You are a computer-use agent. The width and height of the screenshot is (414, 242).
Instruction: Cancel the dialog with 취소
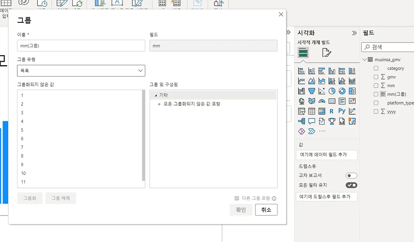(x=266, y=210)
